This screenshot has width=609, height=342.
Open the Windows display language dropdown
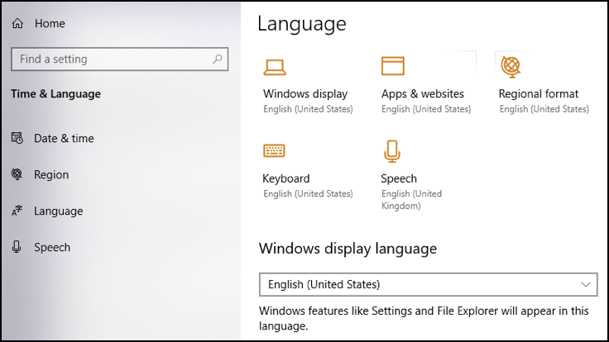pos(428,284)
